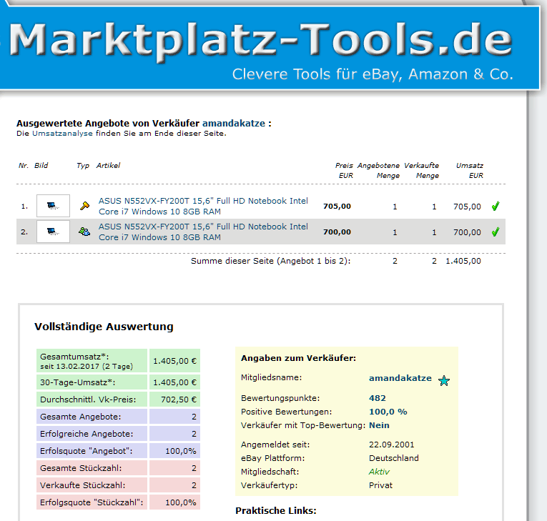Click the Preis EUR column header
Image resolution: width=547 pixels, height=521 pixels.
(344, 170)
